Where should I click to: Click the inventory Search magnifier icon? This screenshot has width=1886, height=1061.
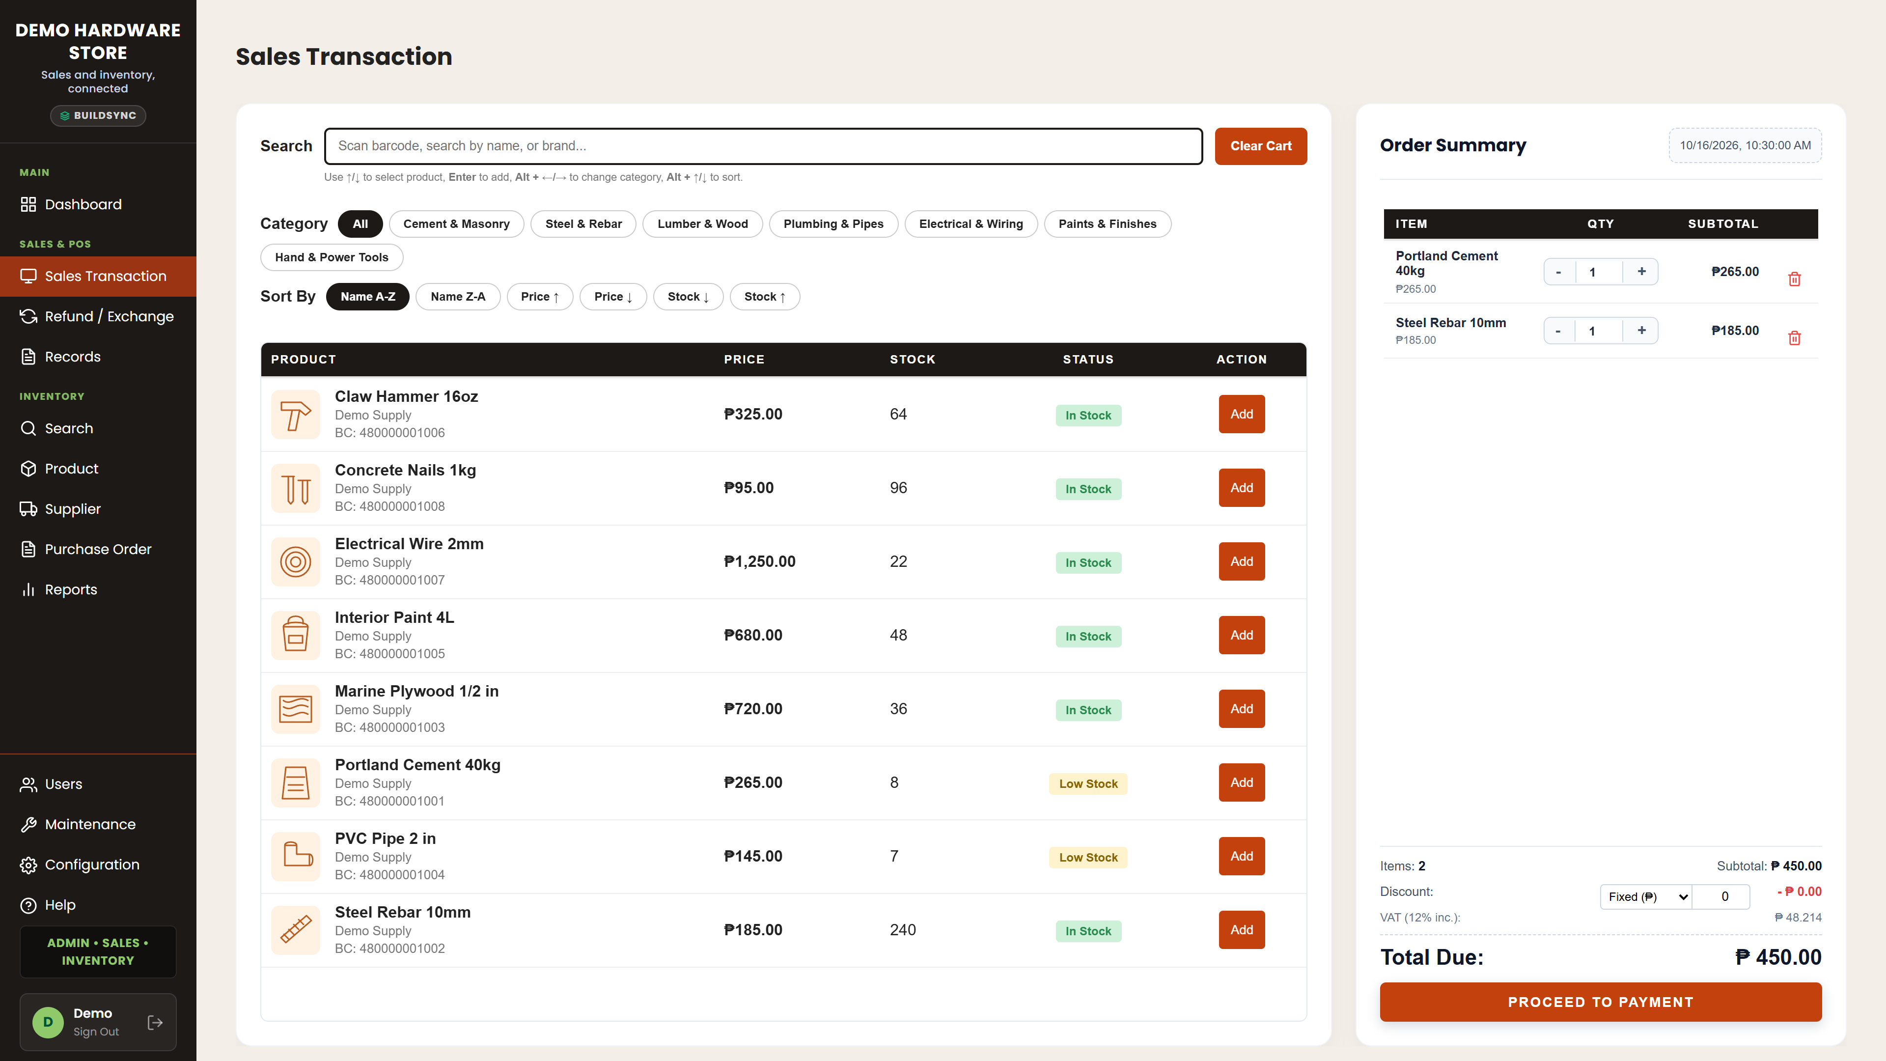(28, 428)
